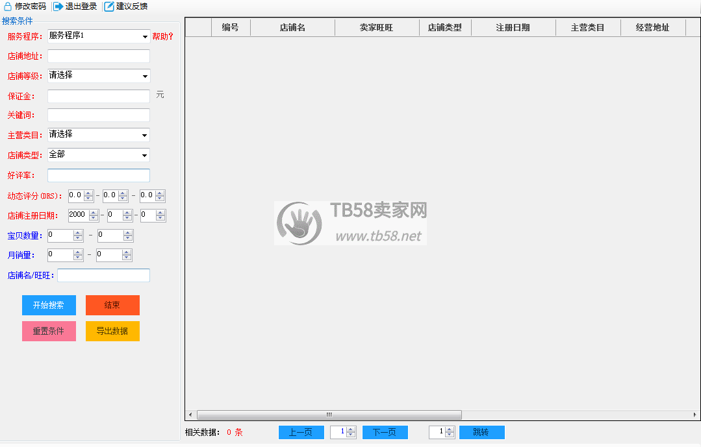Click into the 关键词 text field
The height and width of the screenshot is (447, 701).
(x=99, y=115)
